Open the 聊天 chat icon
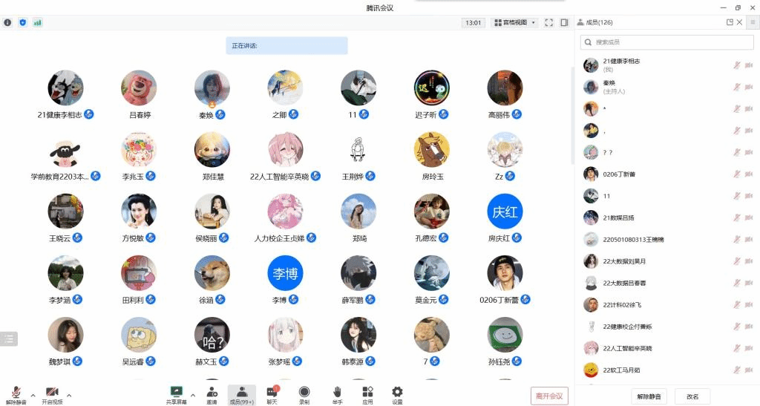 pos(272,393)
